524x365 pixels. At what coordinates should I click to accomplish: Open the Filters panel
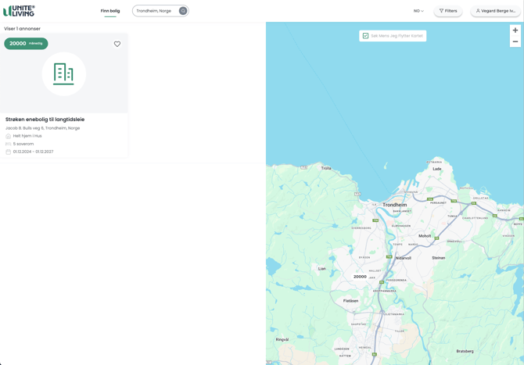point(448,11)
